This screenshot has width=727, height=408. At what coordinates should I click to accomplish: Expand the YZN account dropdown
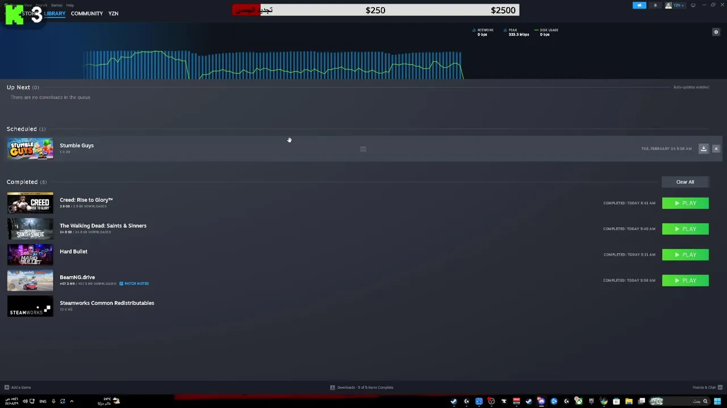tap(675, 5)
